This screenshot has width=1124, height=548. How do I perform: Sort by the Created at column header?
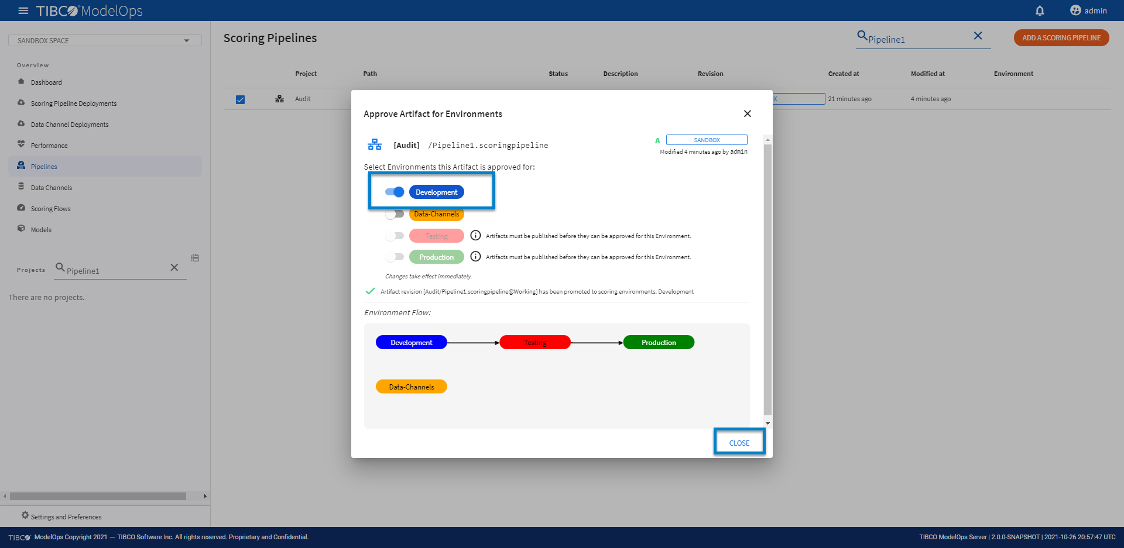point(844,74)
